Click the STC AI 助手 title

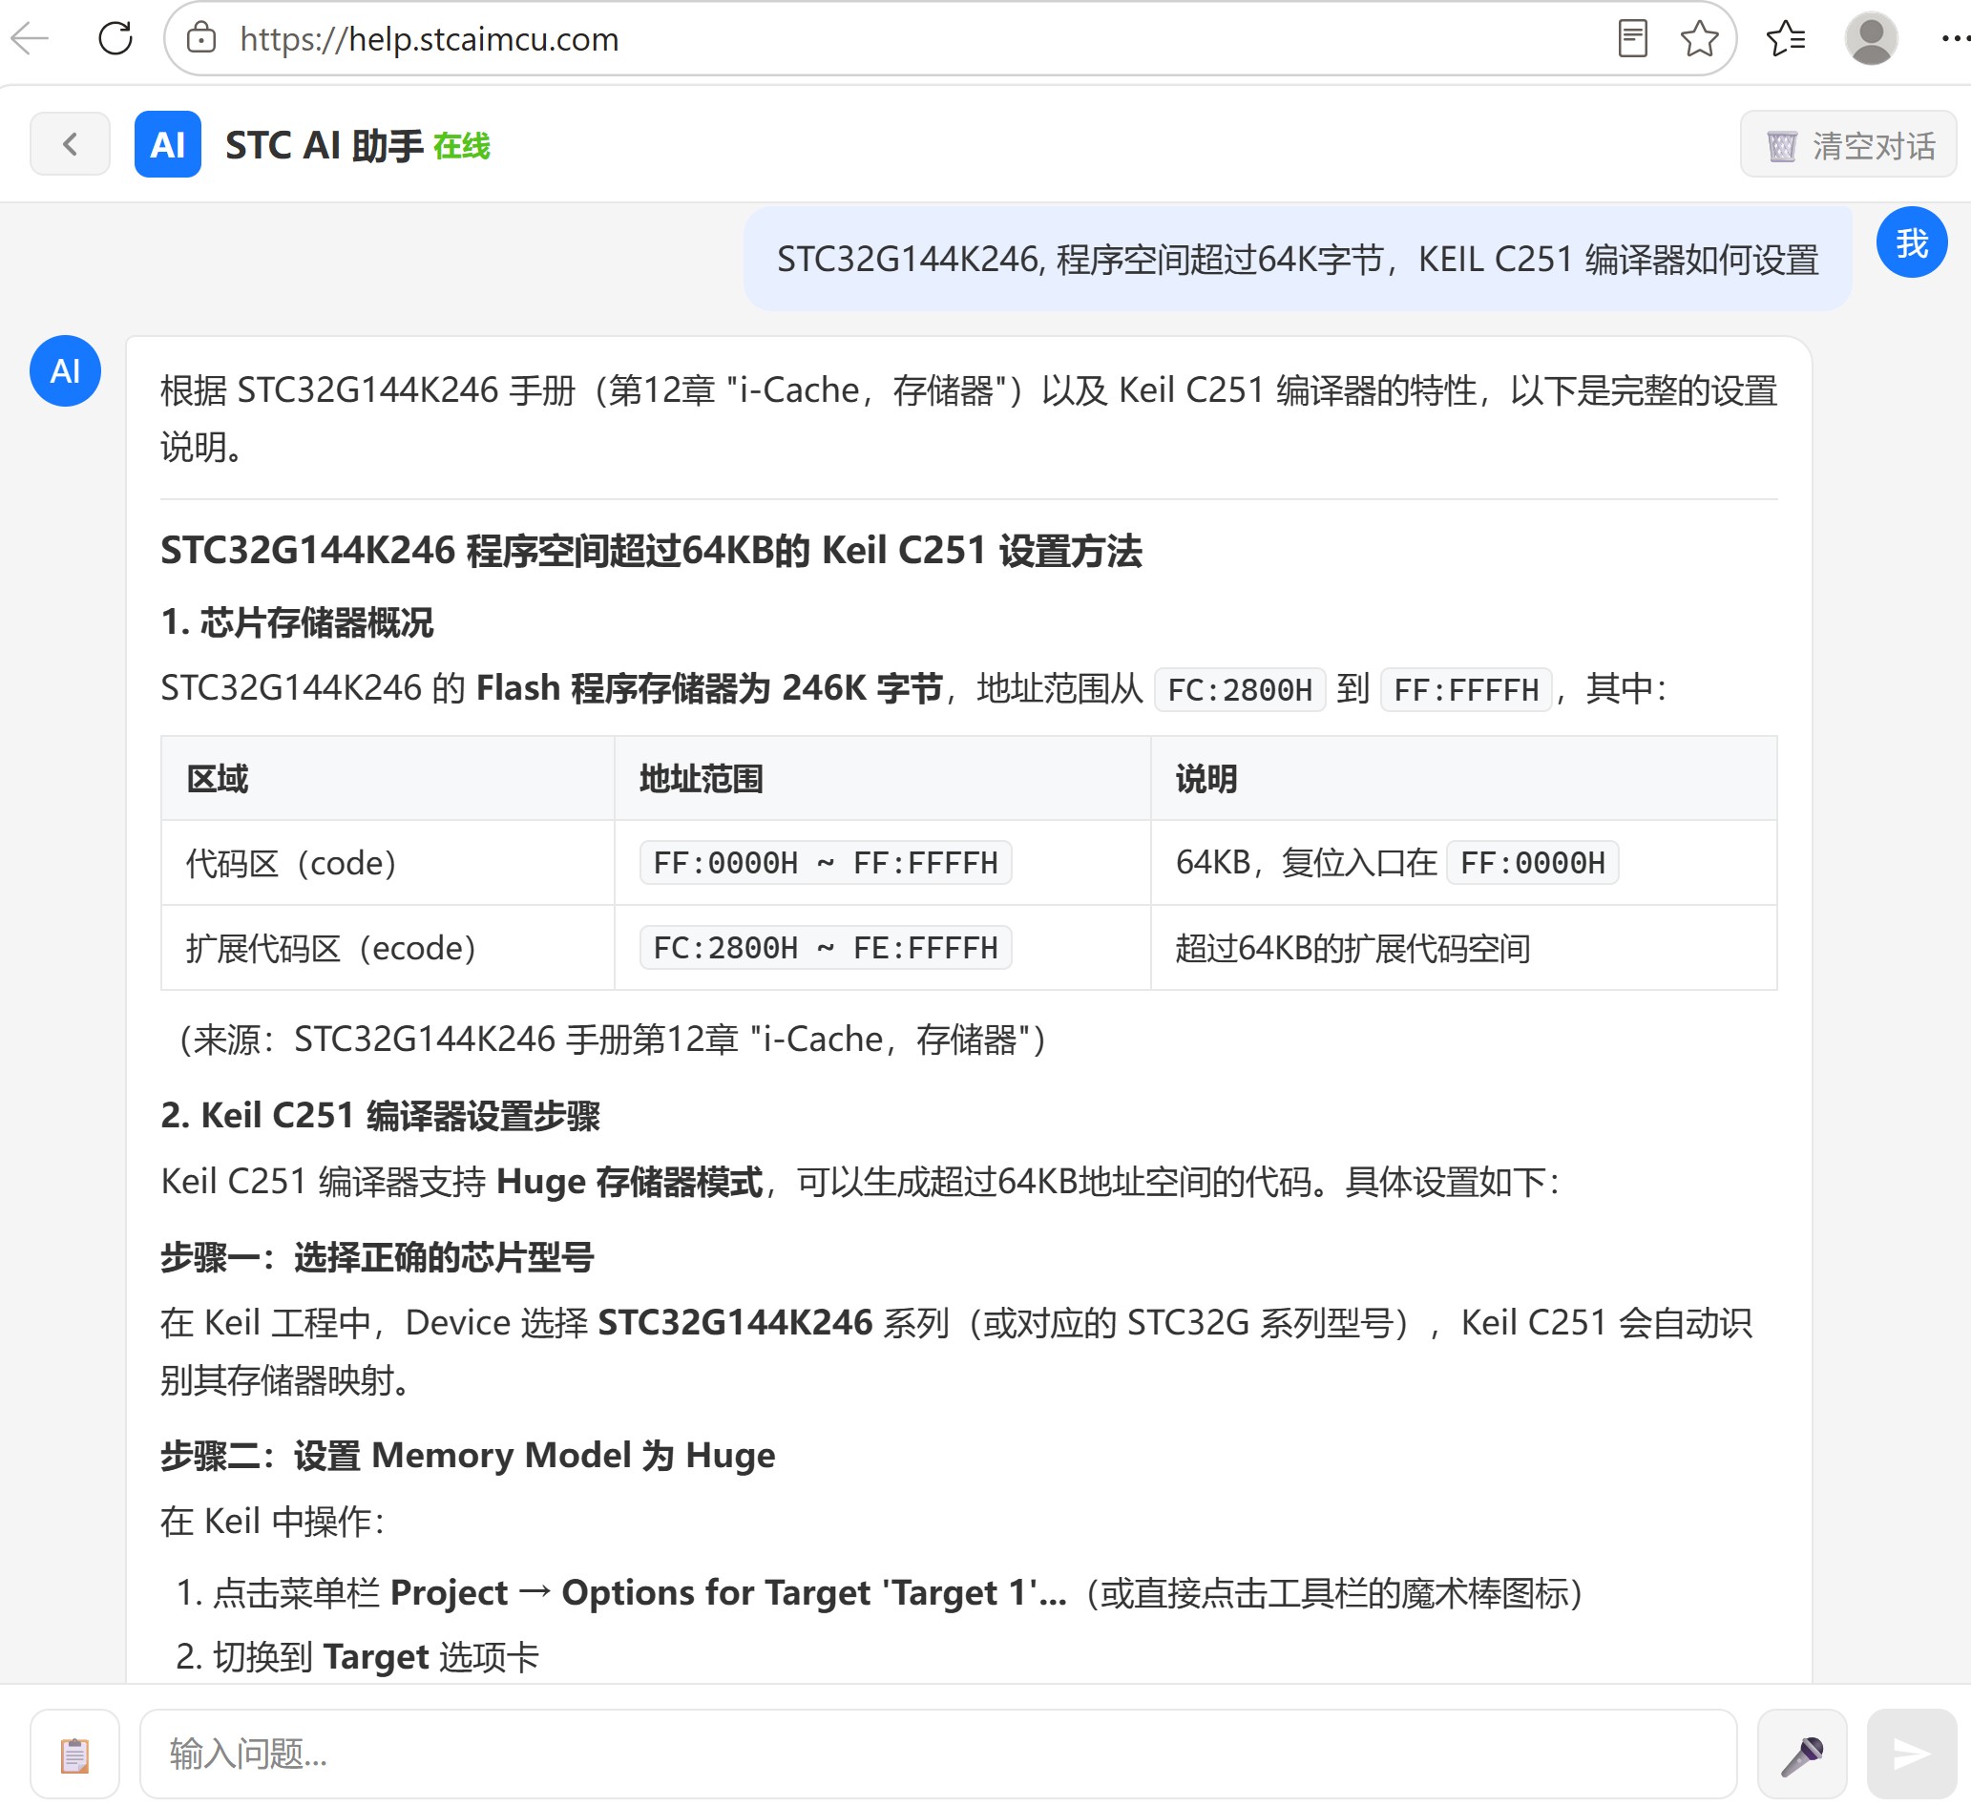(324, 146)
